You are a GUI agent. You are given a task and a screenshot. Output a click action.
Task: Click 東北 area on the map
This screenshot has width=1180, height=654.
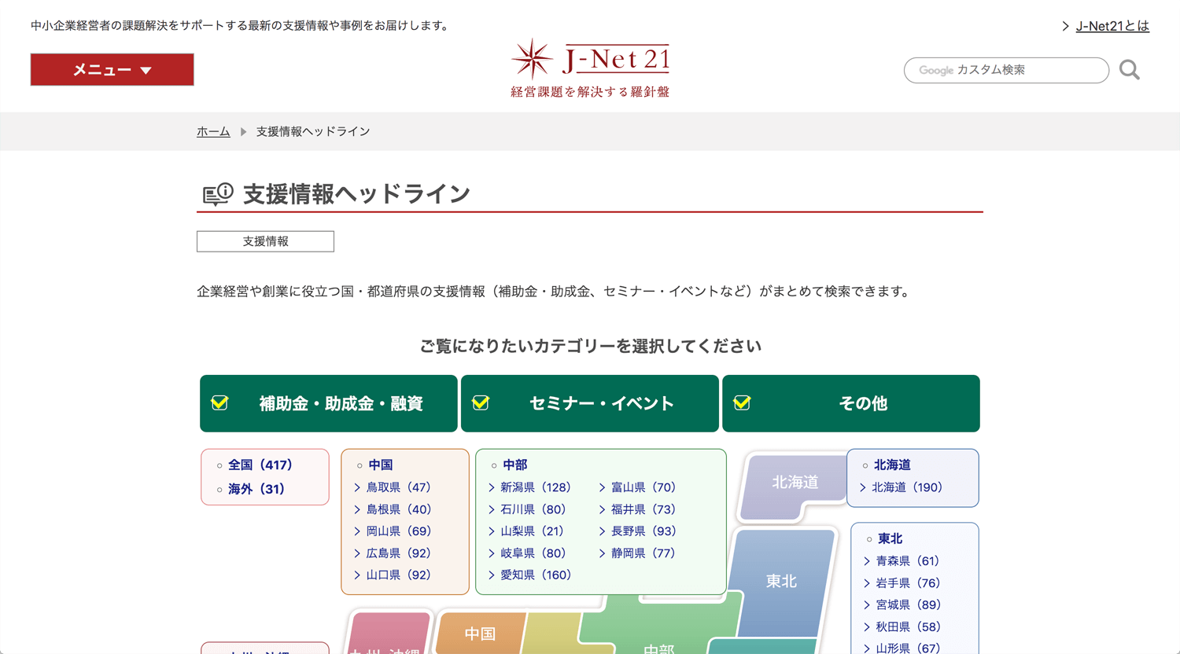pyautogui.click(x=781, y=582)
